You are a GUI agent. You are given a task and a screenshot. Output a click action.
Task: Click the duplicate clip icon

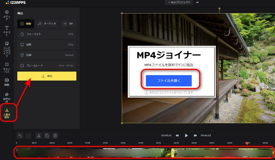click(47, 136)
